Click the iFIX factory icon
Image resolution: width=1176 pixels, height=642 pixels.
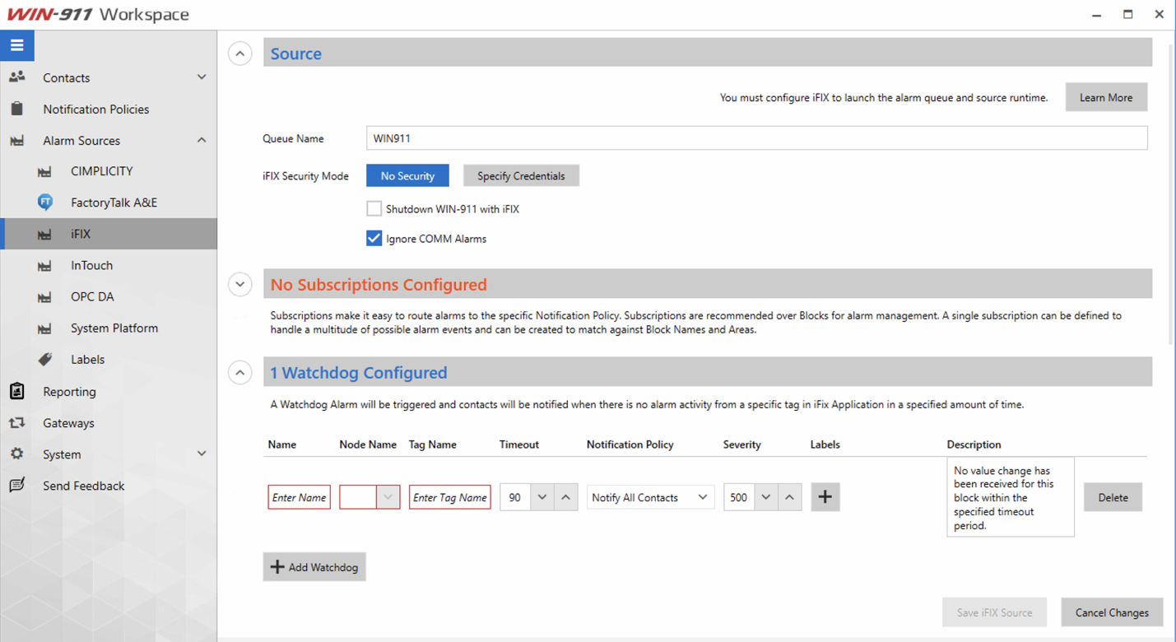point(44,235)
